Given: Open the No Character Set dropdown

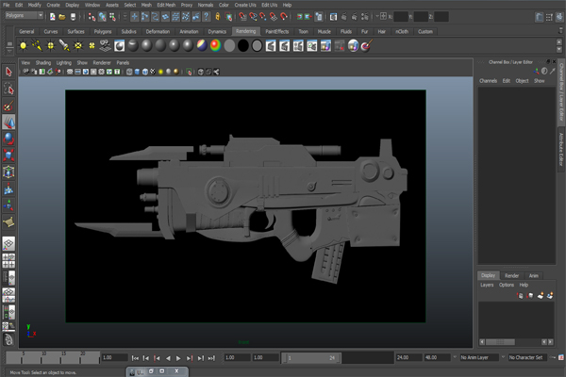Looking at the screenshot, I should 527,357.
